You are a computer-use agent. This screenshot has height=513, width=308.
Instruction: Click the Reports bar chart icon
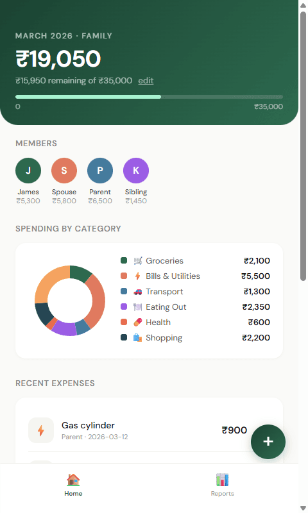(x=223, y=480)
